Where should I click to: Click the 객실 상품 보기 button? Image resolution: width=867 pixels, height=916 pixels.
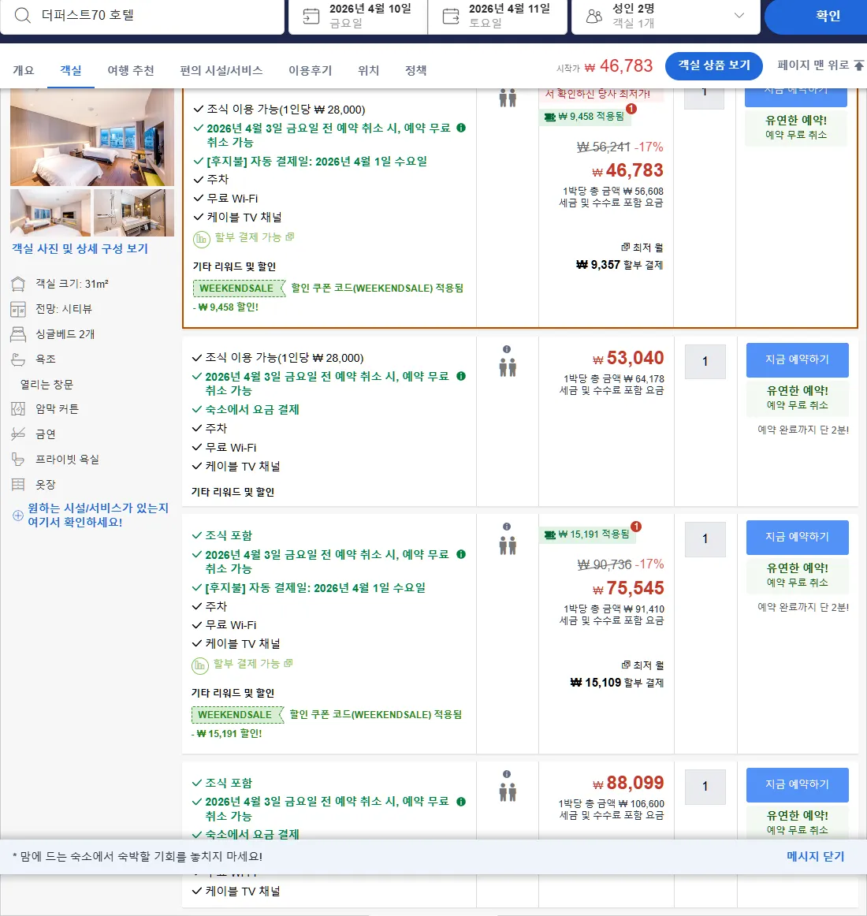714,65
